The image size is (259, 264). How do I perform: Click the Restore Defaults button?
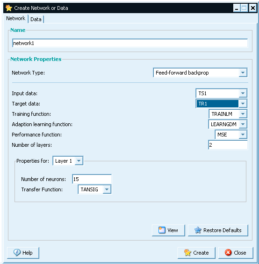[218, 230]
